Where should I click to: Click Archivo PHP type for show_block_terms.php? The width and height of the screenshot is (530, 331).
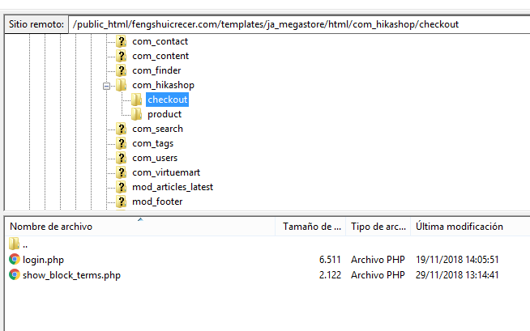tap(378, 275)
